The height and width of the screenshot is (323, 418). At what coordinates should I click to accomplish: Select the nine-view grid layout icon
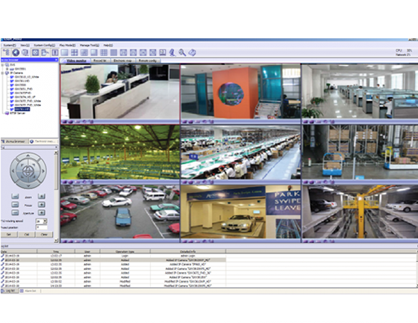(x=104, y=52)
